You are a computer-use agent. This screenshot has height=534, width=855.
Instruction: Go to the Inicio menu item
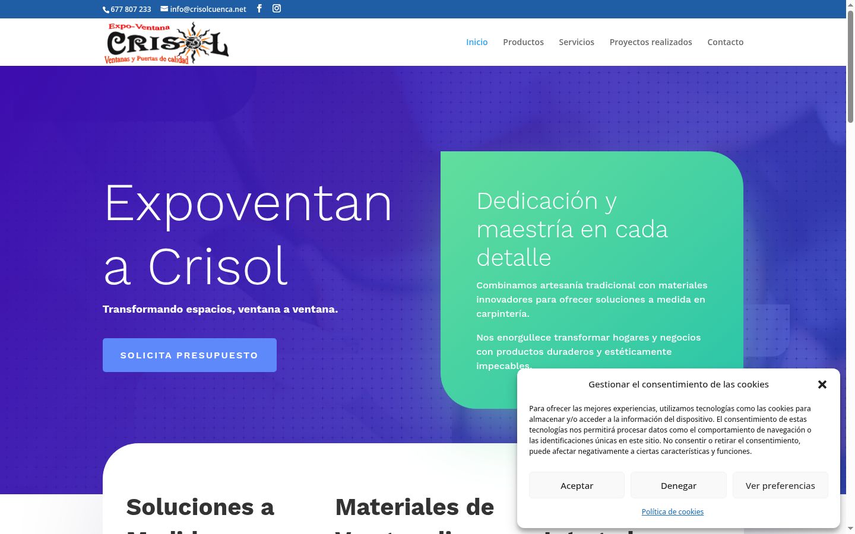click(x=477, y=42)
